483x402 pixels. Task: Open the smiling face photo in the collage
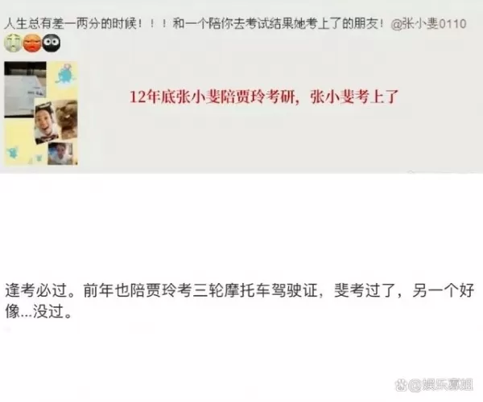click(x=45, y=122)
